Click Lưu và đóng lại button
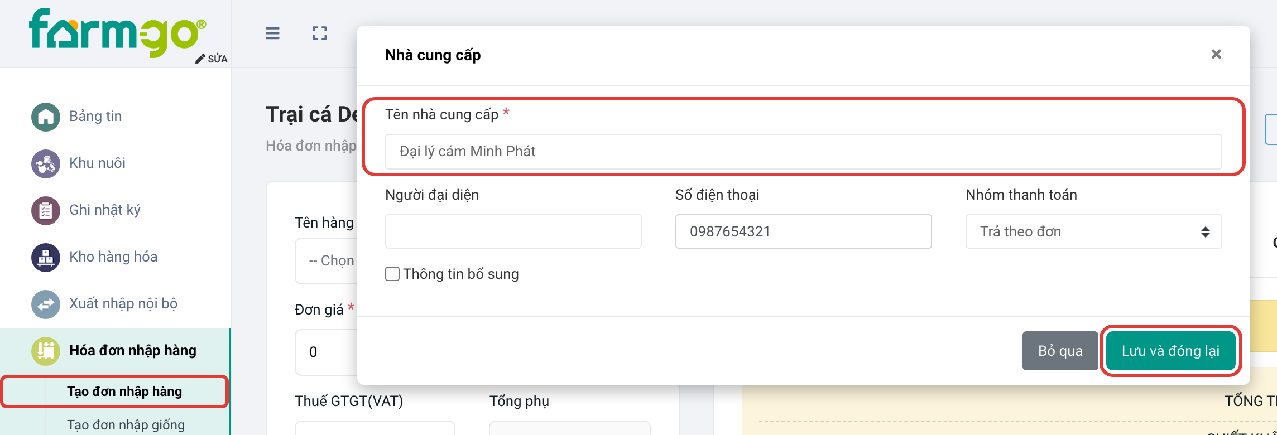This screenshot has width=1277, height=435. click(1171, 351)
